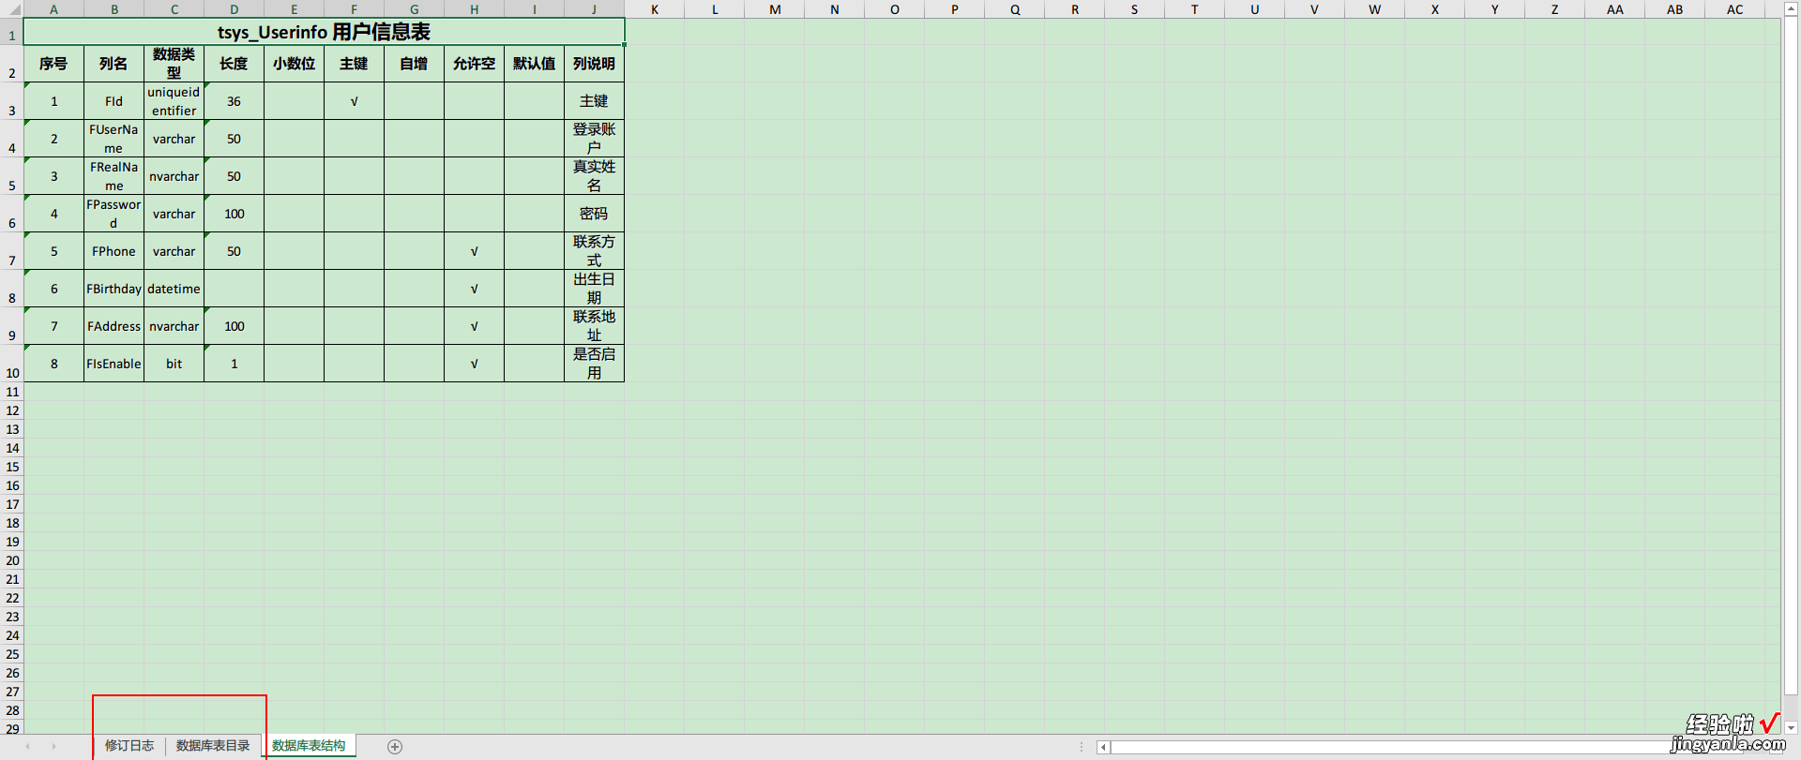Select the 数据类型 header cell

pos(174,64)
